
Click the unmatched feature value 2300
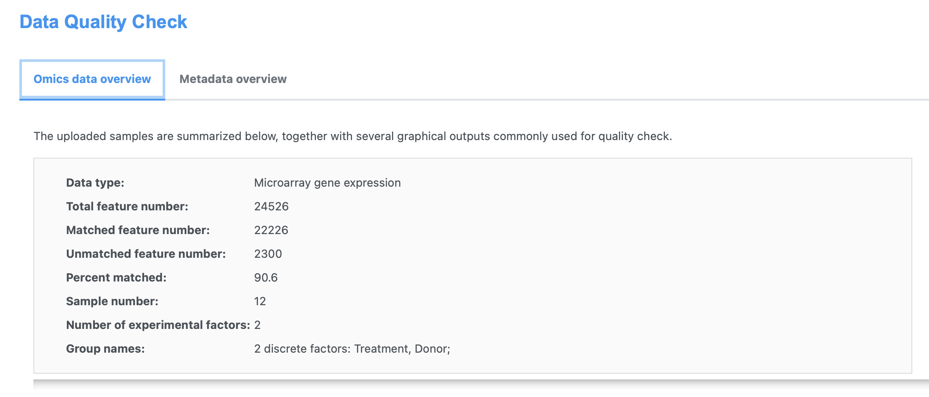click(268, 254)
